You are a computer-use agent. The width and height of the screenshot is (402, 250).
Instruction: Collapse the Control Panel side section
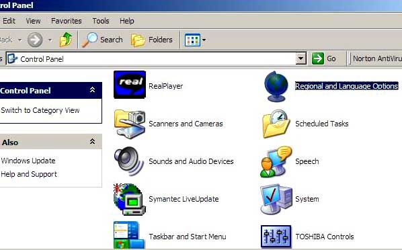(92, 90)
